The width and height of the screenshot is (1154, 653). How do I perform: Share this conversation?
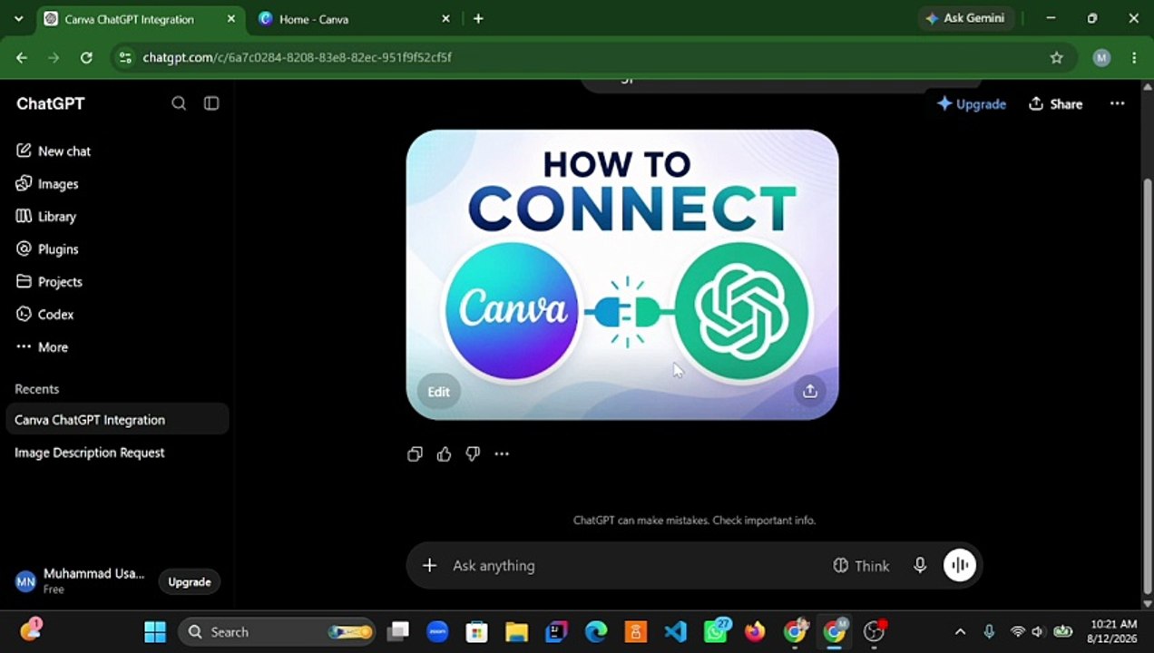(x=1055, y=104)
